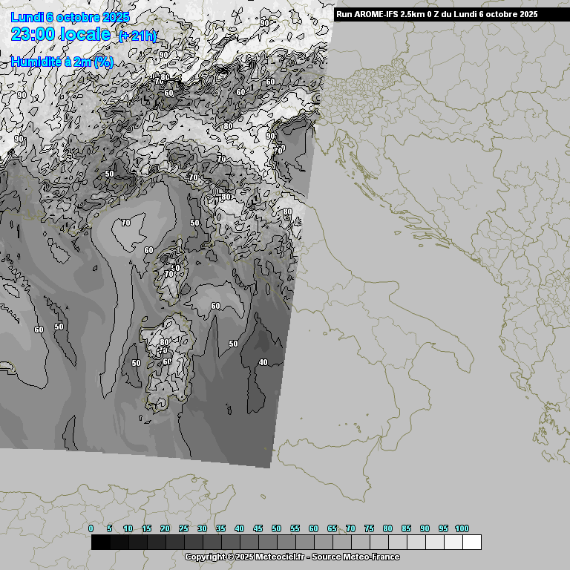Click the 'Lundi 6 octobre 2025' date heading
This screenshot has height=570, width=570.
[71, 17]
